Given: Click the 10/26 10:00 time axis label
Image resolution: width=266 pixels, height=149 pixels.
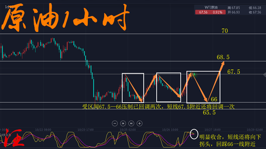Looking at the screenshot, I should click(170, 130).
